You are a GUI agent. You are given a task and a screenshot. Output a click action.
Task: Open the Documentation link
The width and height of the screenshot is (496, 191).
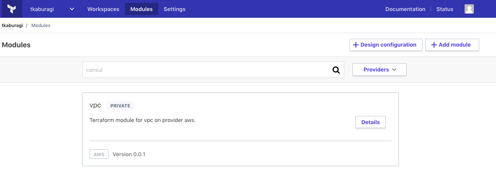405,9
